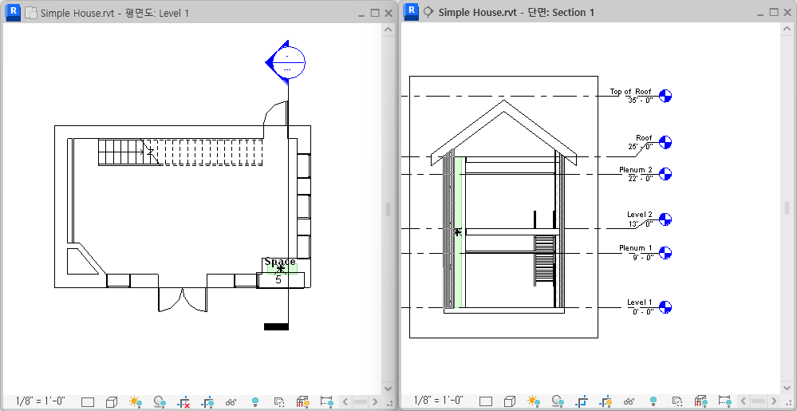Hide crop region in Section 1 window

coord(606,402)
